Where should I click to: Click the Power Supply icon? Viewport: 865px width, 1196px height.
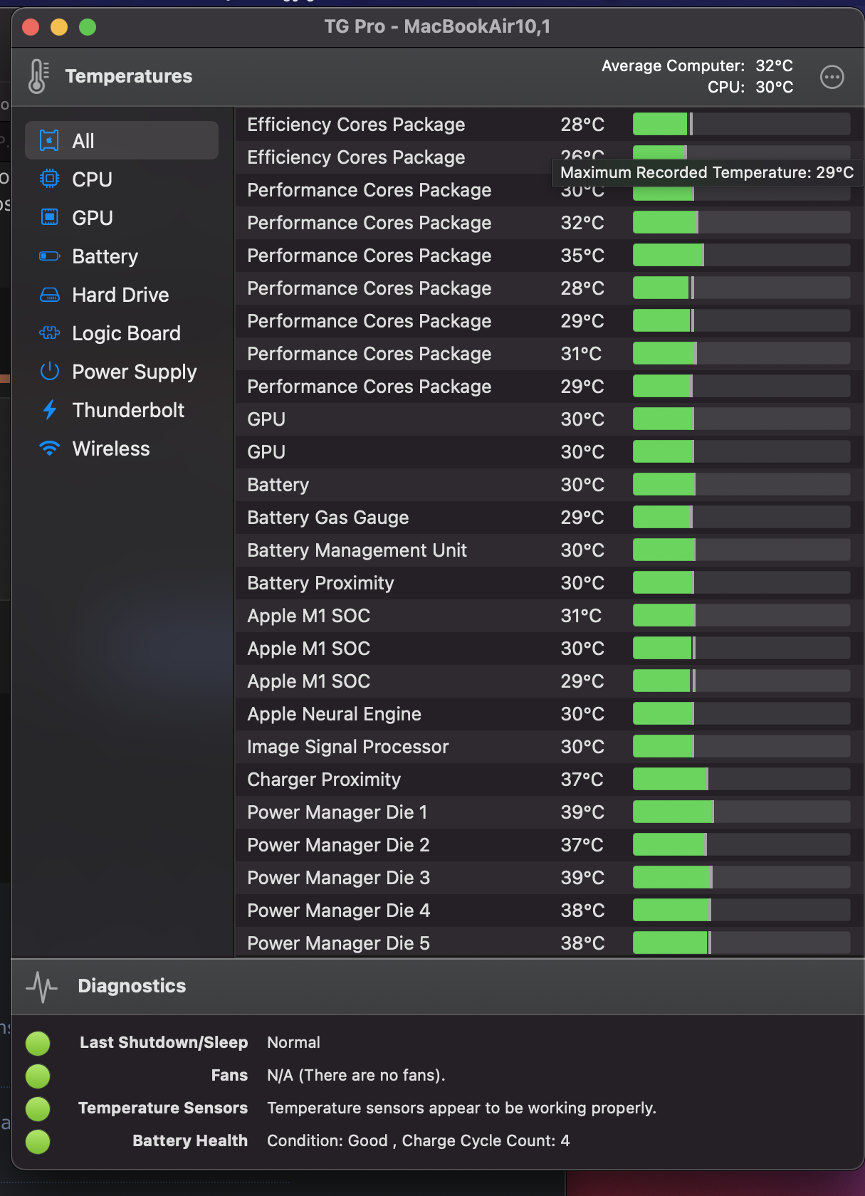(49, 371)
